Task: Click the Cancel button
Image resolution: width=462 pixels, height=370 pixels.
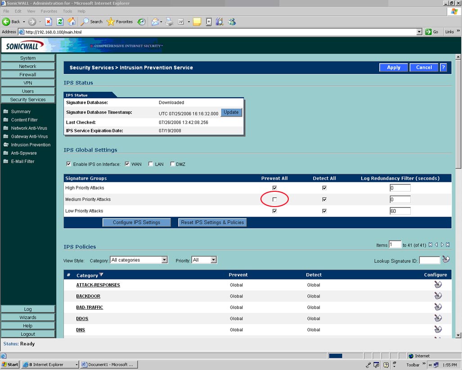Action: click(x=424, y=68)
